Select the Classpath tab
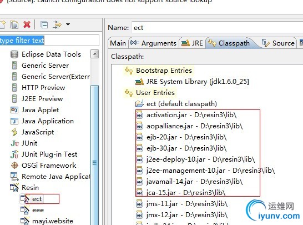Image resolution: width=303 pixels, height=225 pixels. tap(229, 43)
